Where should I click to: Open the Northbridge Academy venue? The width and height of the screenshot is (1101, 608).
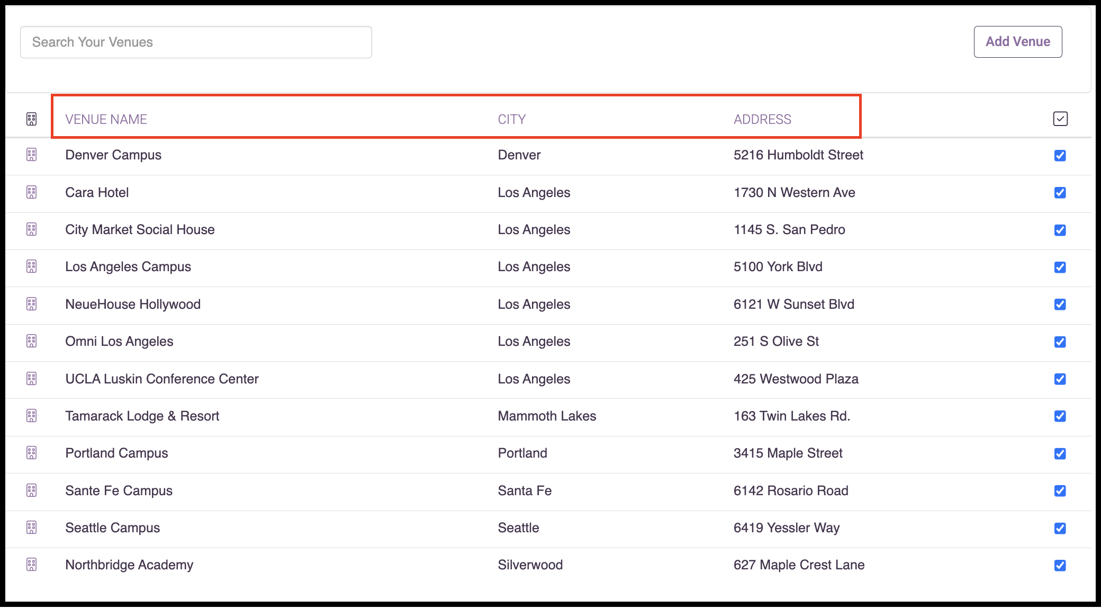pos(129,565)
